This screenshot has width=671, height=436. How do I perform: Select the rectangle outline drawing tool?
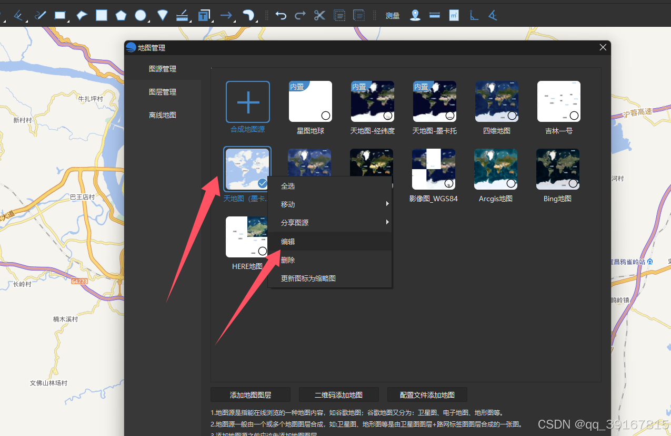(61, 15)
